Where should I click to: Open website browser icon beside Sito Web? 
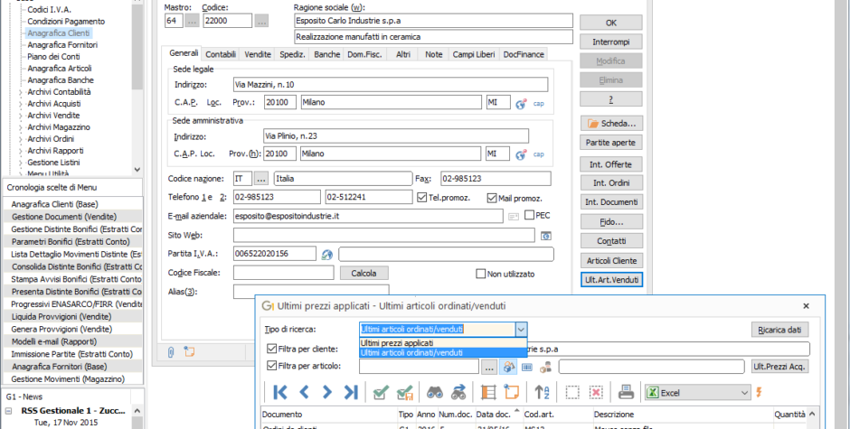546,236
